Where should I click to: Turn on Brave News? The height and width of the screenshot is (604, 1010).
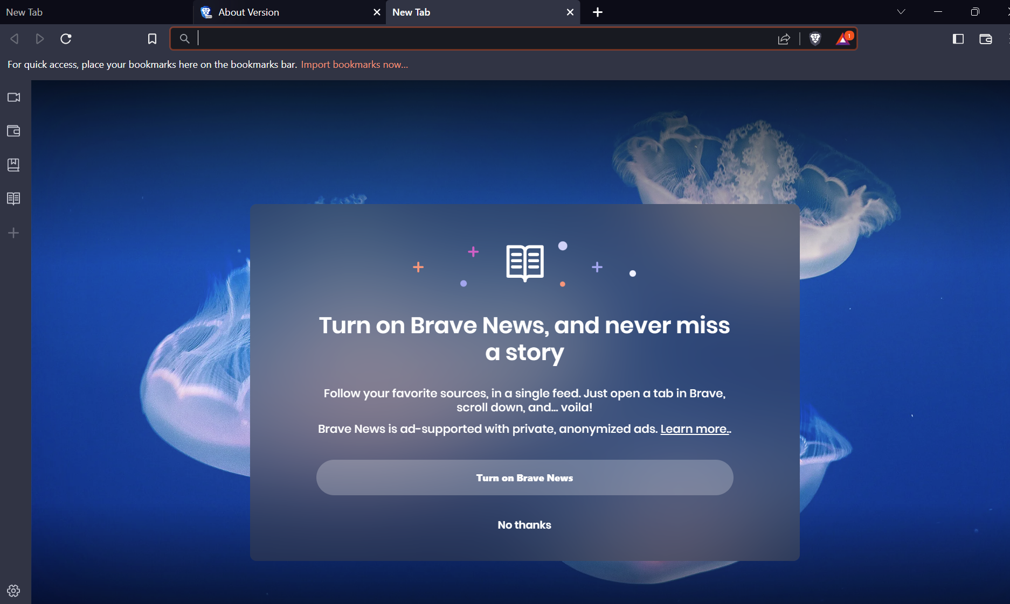click(524, 477)
